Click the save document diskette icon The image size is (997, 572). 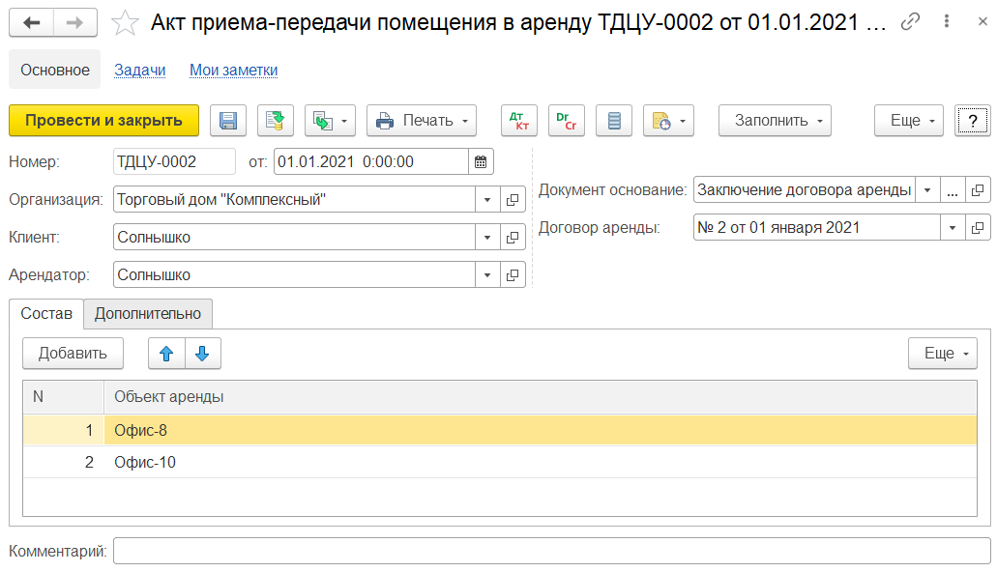coord(228,121)
